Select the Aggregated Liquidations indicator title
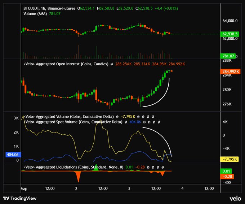245x204 pixels. click(73, 167)
